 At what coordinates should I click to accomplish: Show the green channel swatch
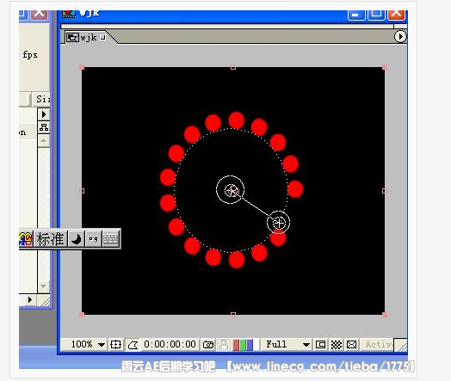click(243, 345)
